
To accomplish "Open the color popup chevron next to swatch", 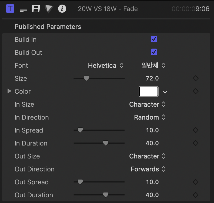I will click(165, 92).
